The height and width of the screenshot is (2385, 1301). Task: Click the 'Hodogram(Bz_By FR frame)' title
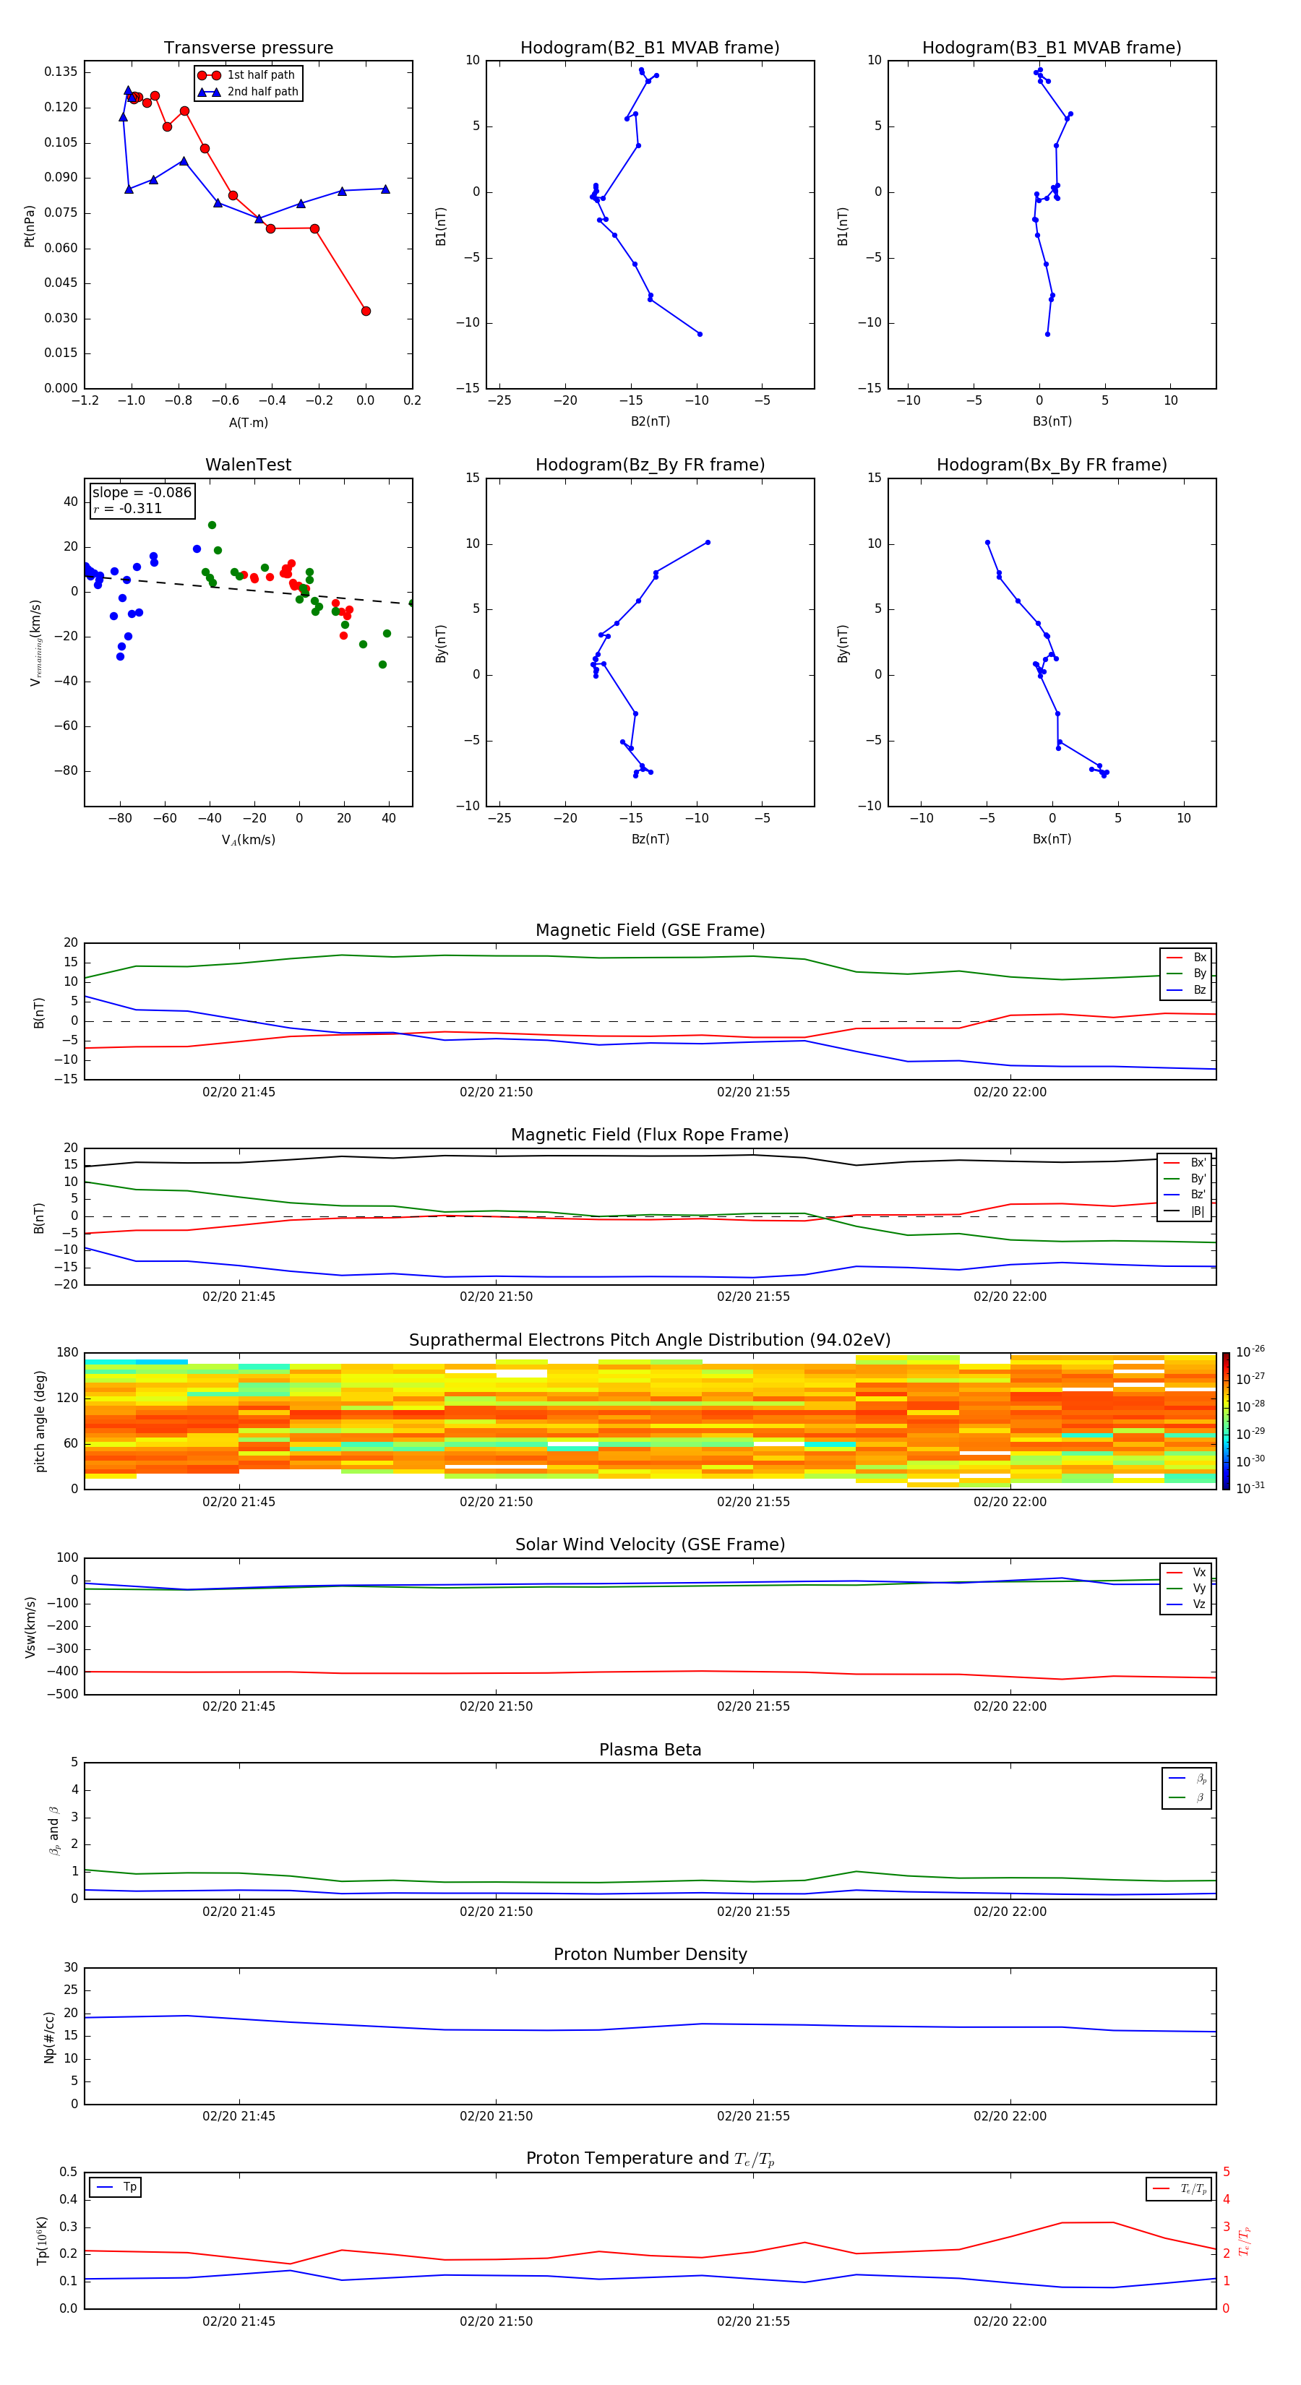650,465
